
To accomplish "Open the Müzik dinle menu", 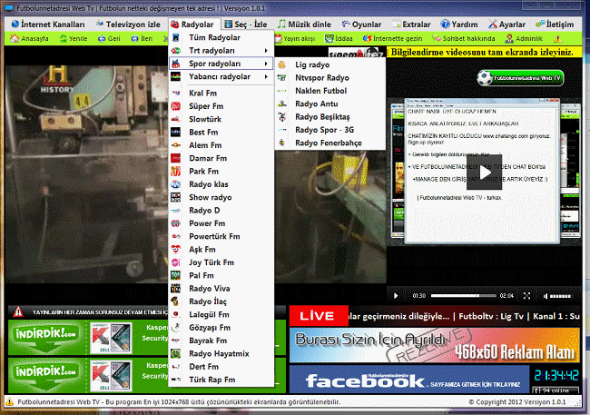I will pos(304,25).
